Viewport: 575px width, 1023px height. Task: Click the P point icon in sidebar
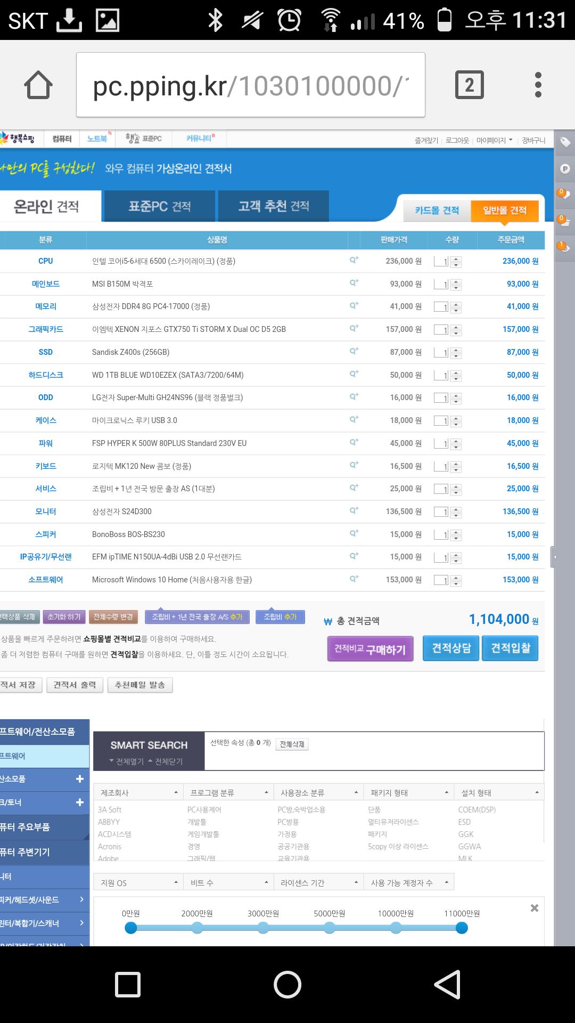564,169
